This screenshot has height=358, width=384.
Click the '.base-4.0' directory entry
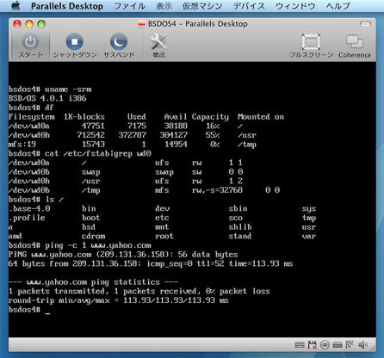[x=29, y=208]
